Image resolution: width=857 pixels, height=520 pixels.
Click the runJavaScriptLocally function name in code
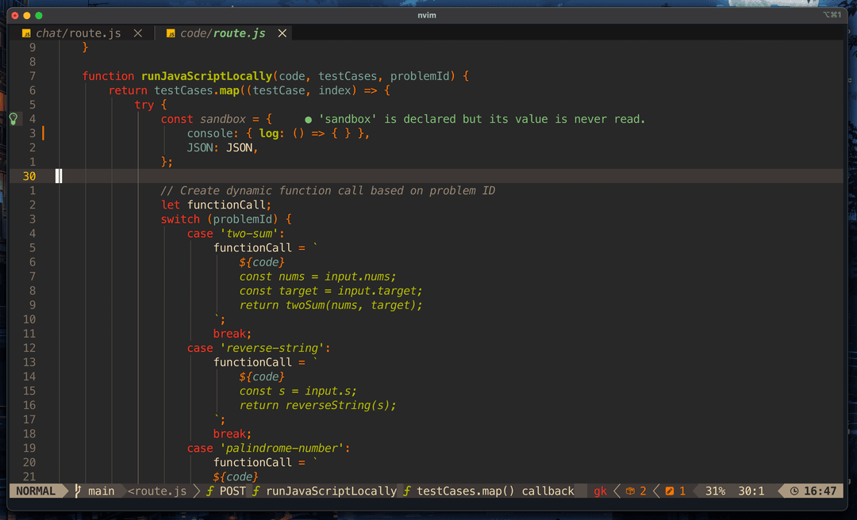(x=206, y=76)
